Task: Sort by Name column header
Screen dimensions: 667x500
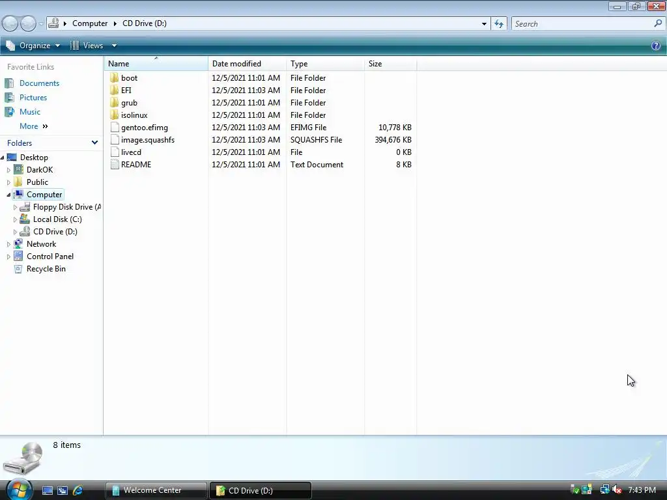Action: [156, 63]
